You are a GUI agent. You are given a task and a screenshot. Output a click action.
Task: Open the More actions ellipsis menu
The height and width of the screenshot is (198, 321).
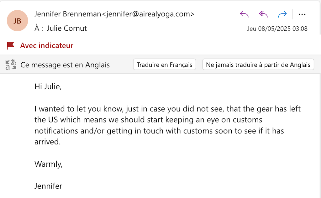(x=302, y=14)
